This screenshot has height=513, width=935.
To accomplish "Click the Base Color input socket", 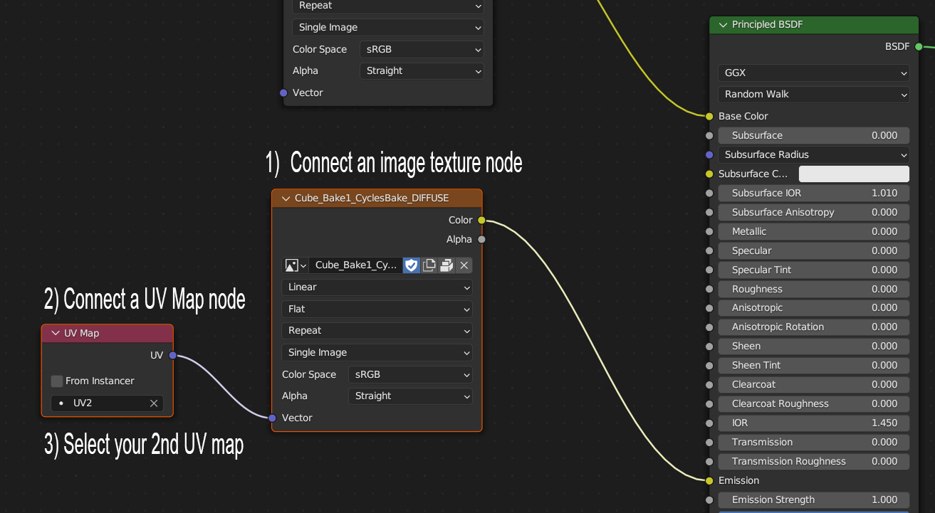I will pyautogui.click(x=709, y=116).
